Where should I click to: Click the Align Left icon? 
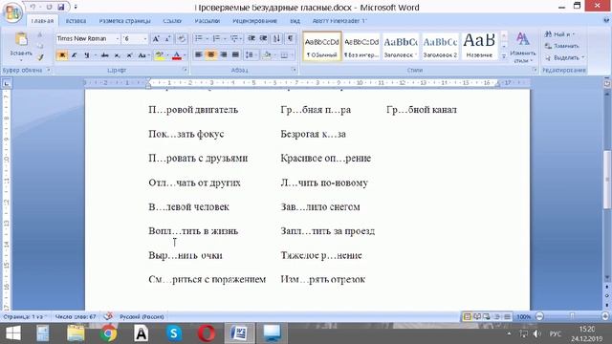[x=198, y=55]
